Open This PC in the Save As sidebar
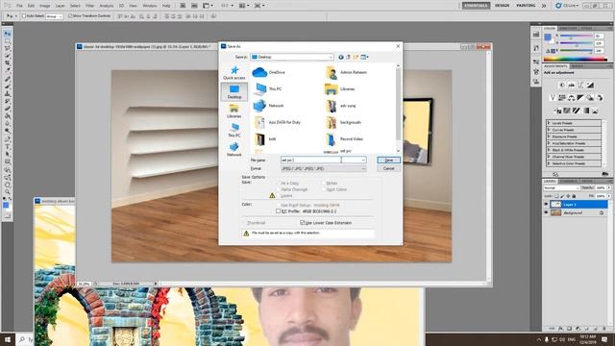This screenshot has height=346, width=615. pyautogui.click(x=234, y=131)
